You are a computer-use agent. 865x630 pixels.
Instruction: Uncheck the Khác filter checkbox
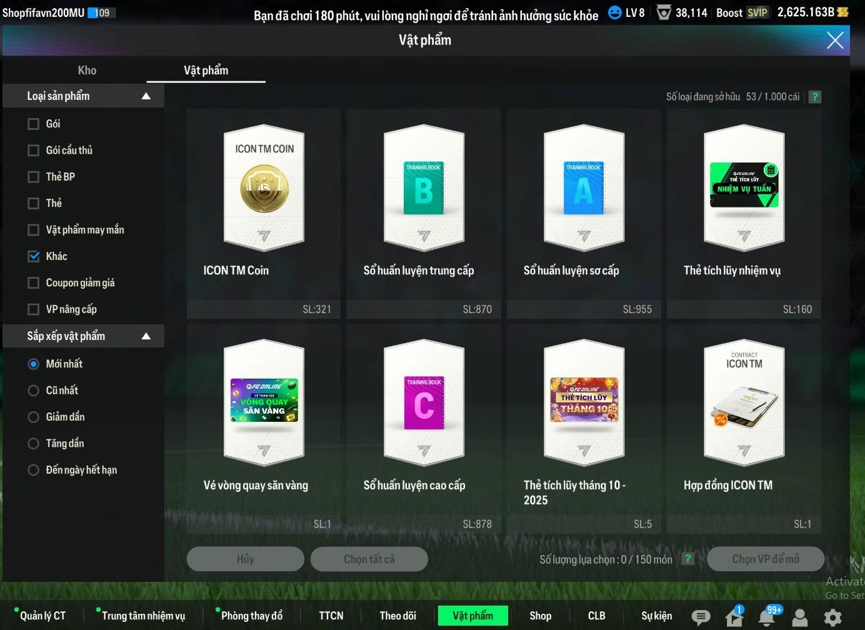tap(34, 256)
